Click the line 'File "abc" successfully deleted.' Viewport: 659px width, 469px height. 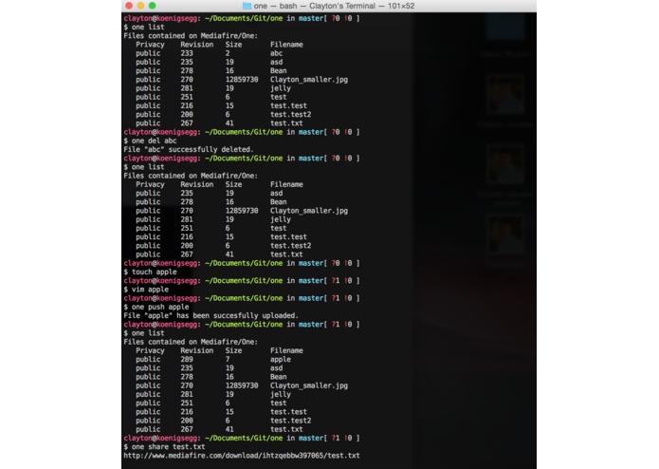point(189,149)
